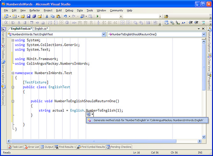Click the Display Word Completion icon
Viewport: 213px width, 156px height.
(x=184, y=23)
